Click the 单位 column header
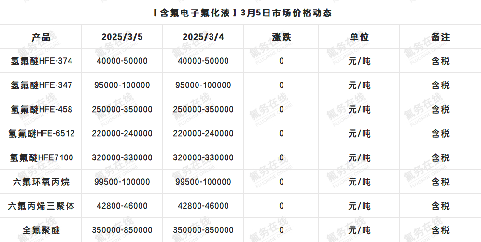This screenshot has width=481, height=242. [359, 37]
